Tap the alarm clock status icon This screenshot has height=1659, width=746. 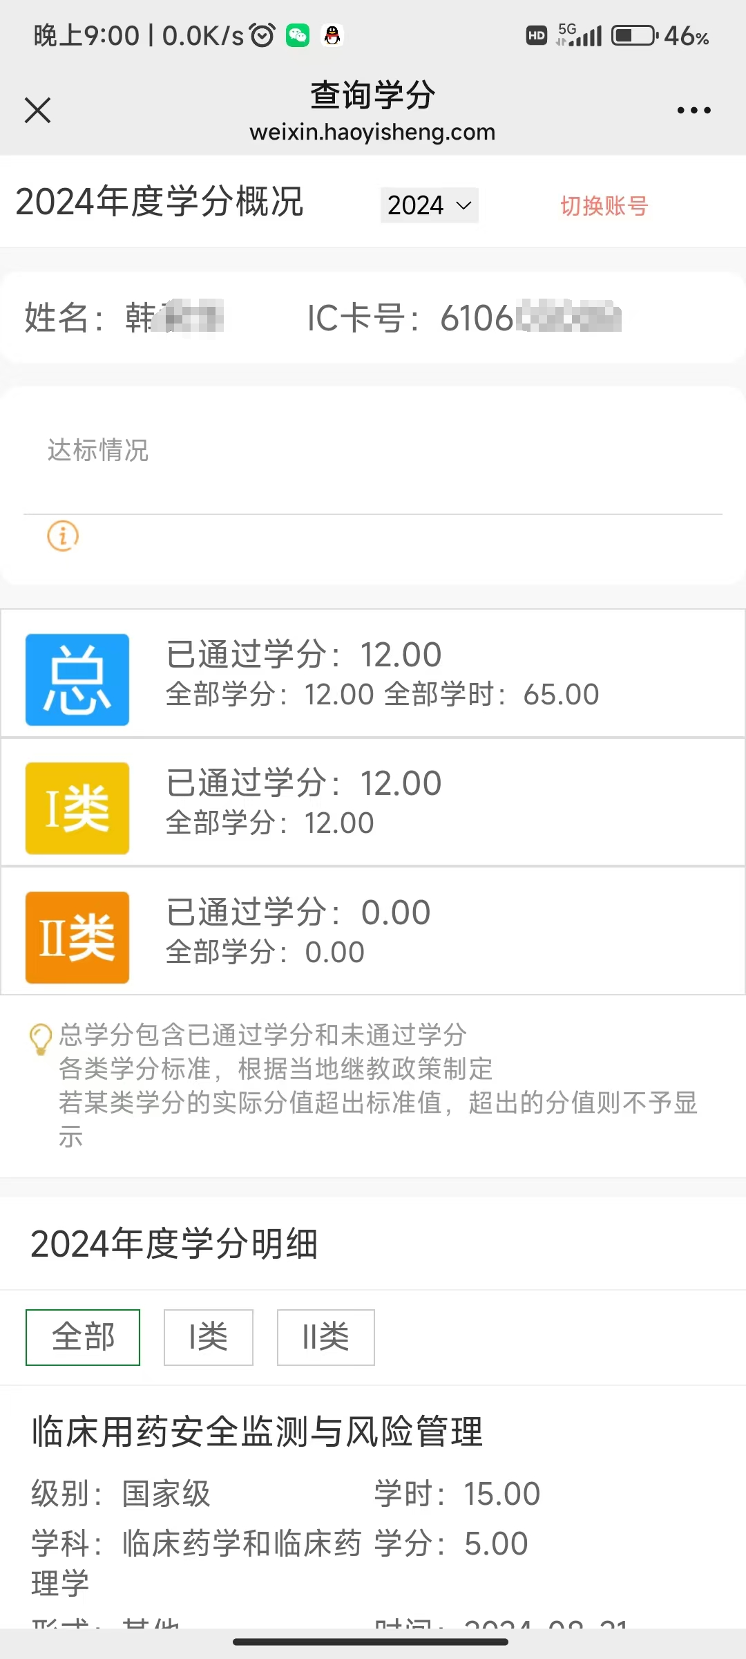click(262, 35)
